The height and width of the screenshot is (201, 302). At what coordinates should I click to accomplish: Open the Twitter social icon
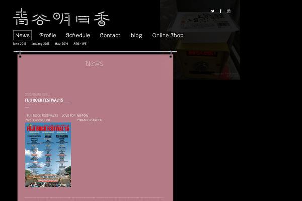pos(213,11)
